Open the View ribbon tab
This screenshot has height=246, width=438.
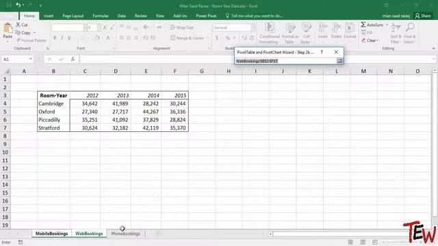tap(160, 16)
